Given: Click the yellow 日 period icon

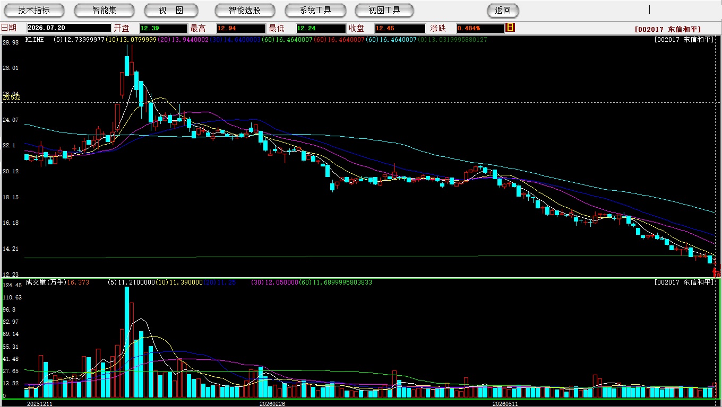Looking at the screenshot, I should point(510,28).
